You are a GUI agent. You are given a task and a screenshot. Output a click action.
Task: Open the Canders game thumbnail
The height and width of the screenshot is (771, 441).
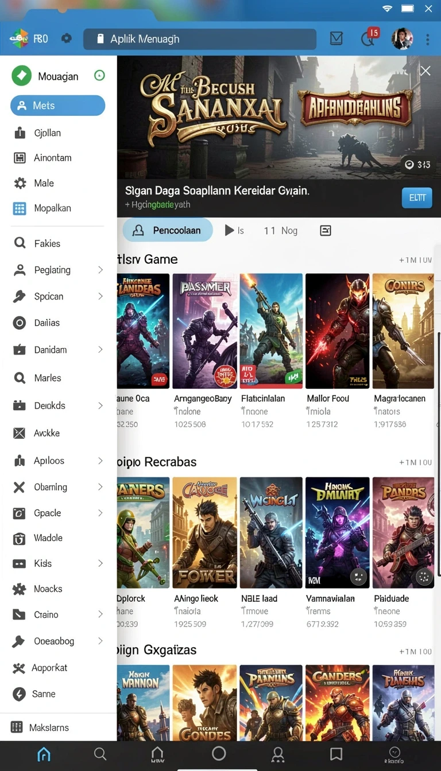click(x=336, y=702)
